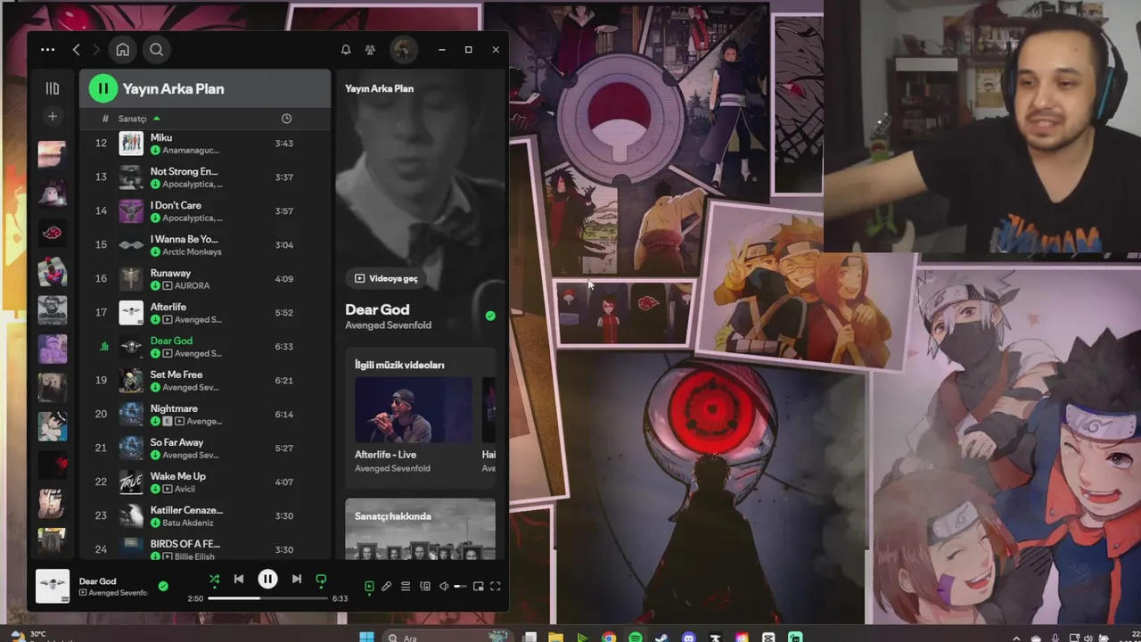The height and width of the screenshot is (642, 1141).
Task: Collapse Your Library sidebar icon
Action: pyautogui.click(x=53, y=88)
